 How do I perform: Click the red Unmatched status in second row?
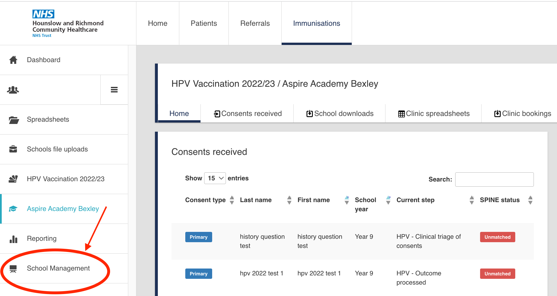[x=497, y=274]
